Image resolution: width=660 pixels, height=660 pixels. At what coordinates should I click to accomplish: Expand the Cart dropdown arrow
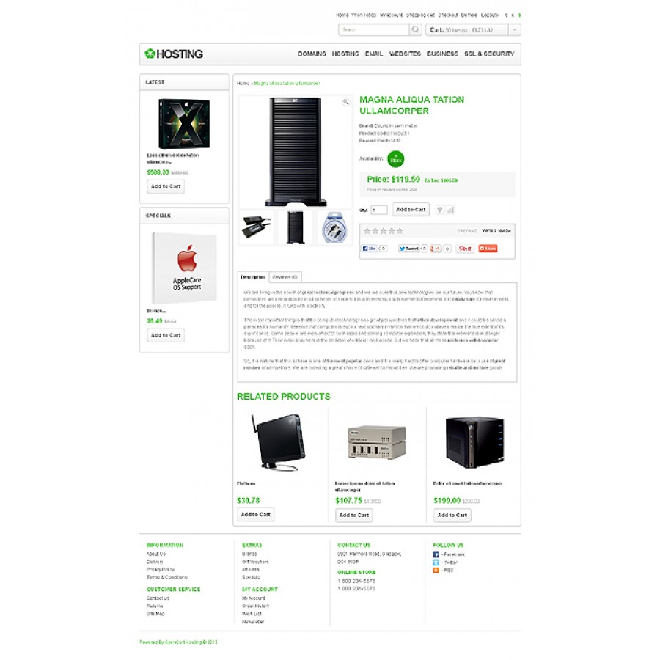click(514, 30)
